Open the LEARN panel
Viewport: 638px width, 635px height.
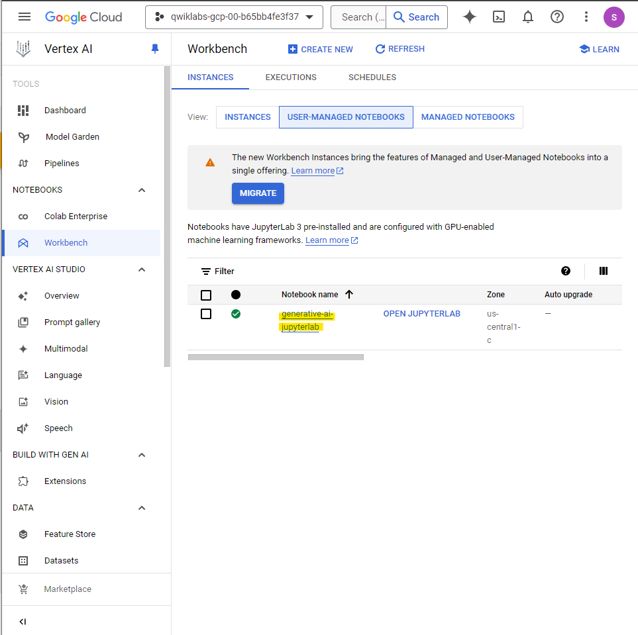tap(599, 49)
